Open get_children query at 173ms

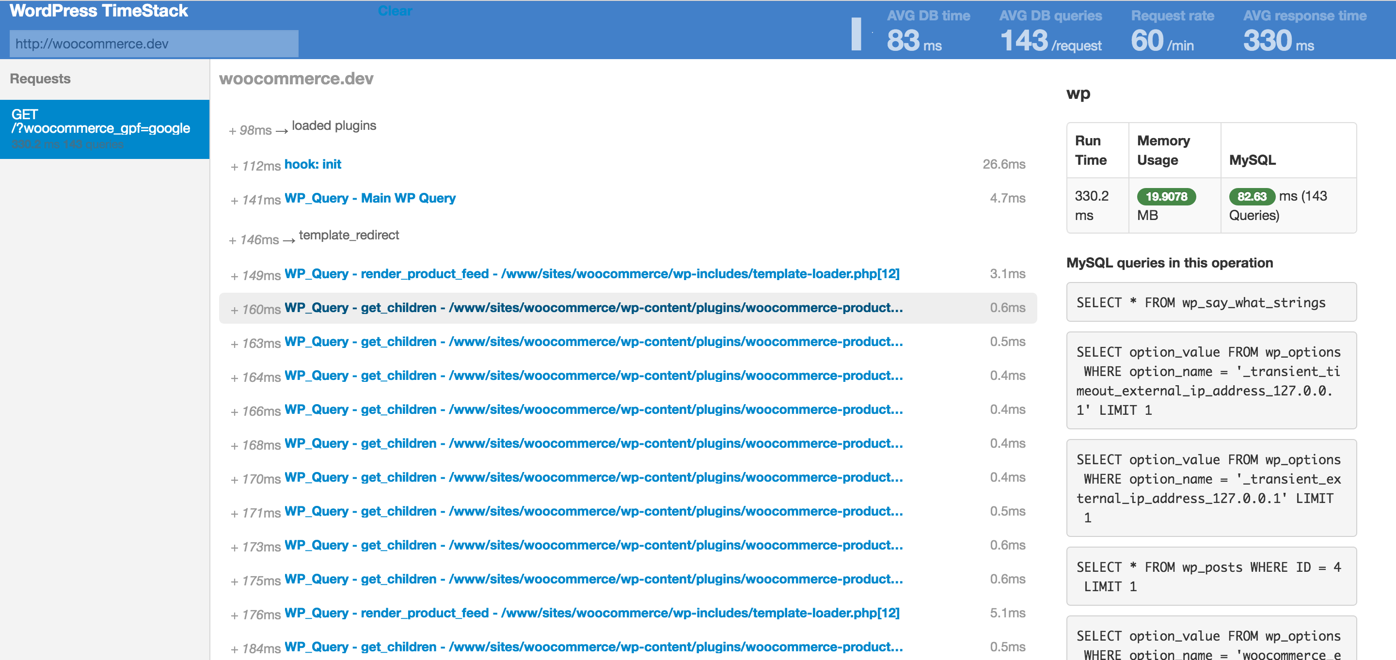click(x=593, y=545)
